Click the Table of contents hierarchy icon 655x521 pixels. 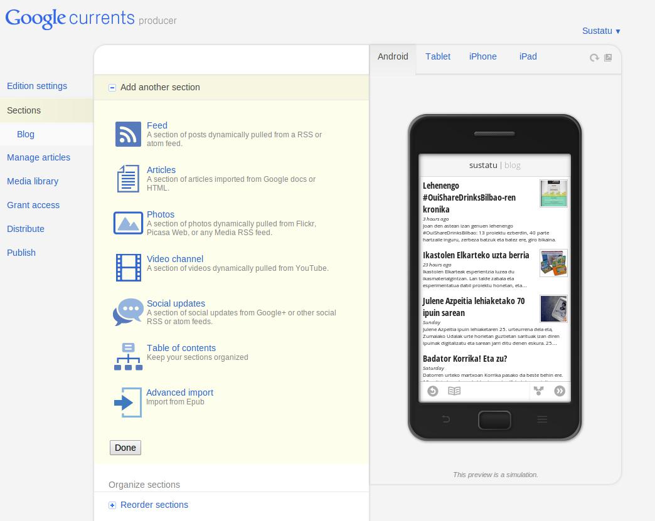128,356
